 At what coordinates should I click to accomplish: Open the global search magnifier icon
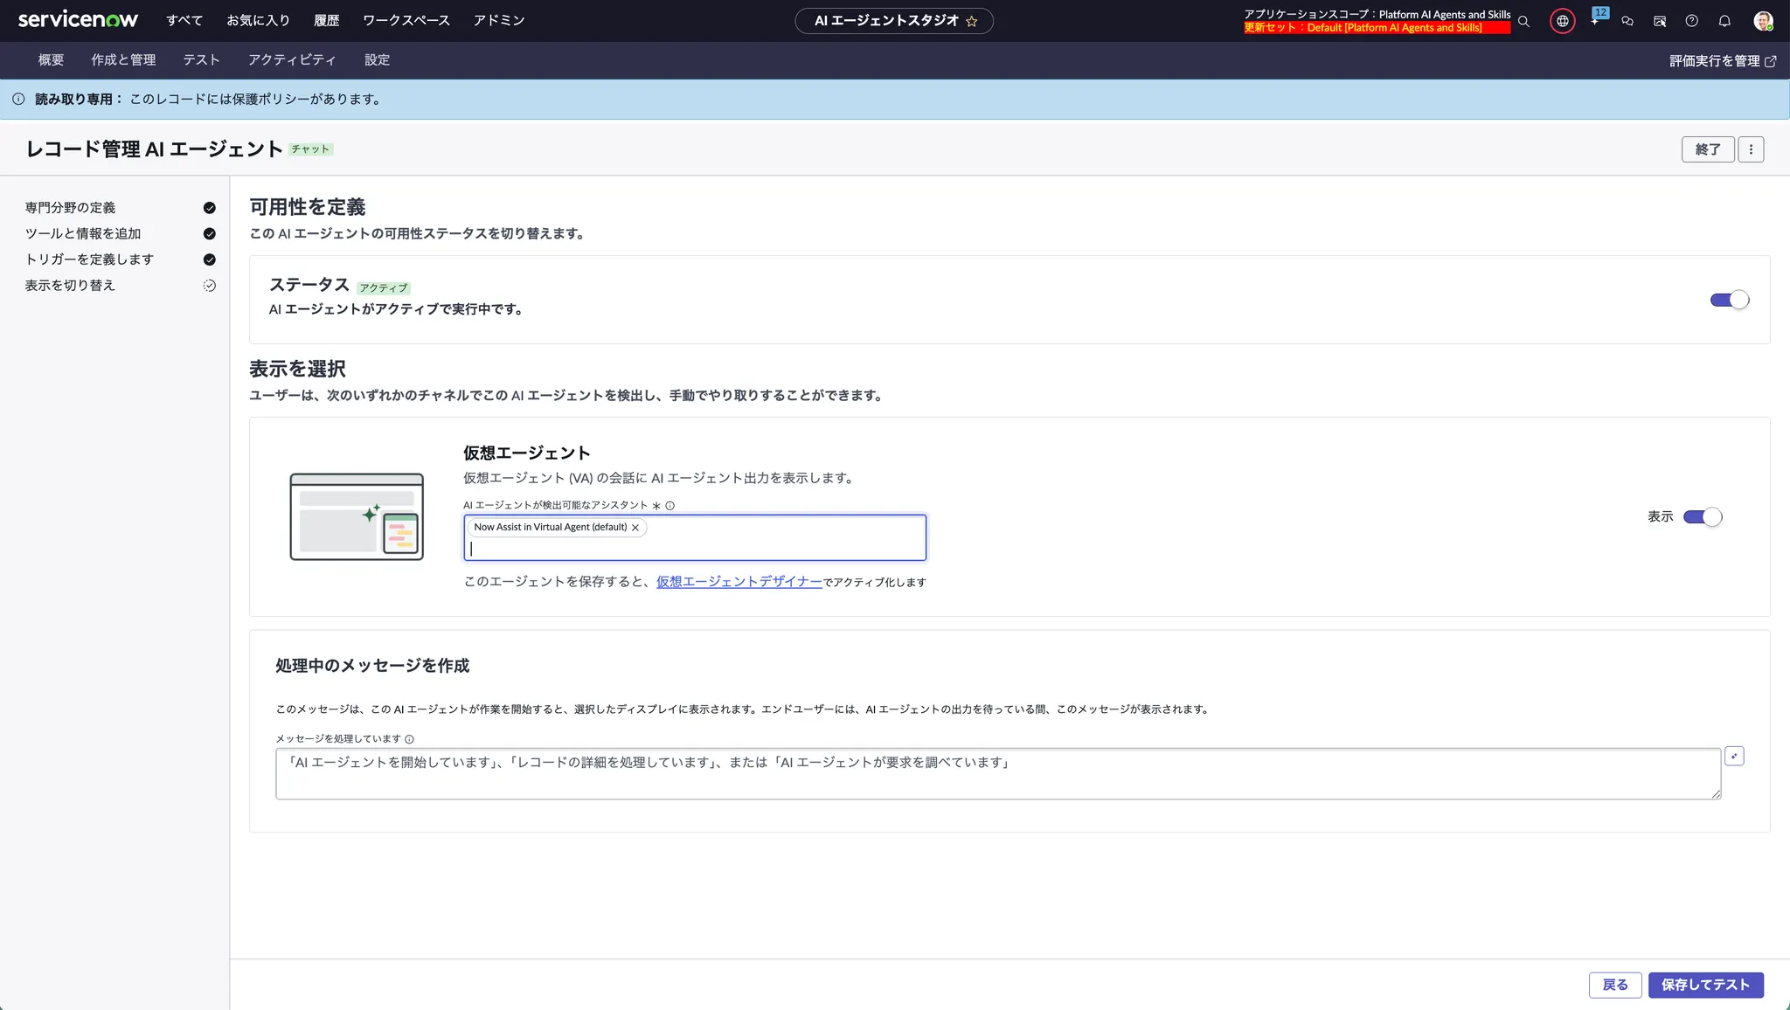pos(1523,21)
